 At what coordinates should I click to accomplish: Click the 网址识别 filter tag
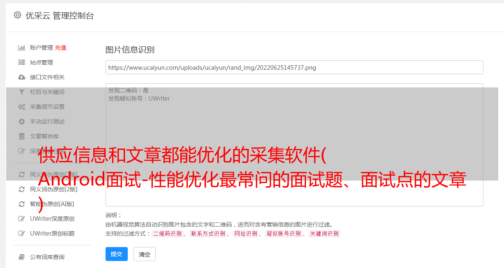pos(246,234)
